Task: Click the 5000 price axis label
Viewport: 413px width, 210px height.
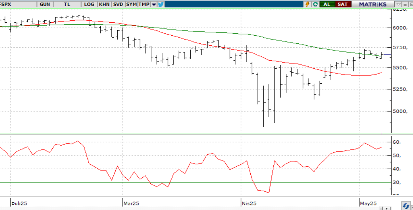Action: tap(400, 111)
